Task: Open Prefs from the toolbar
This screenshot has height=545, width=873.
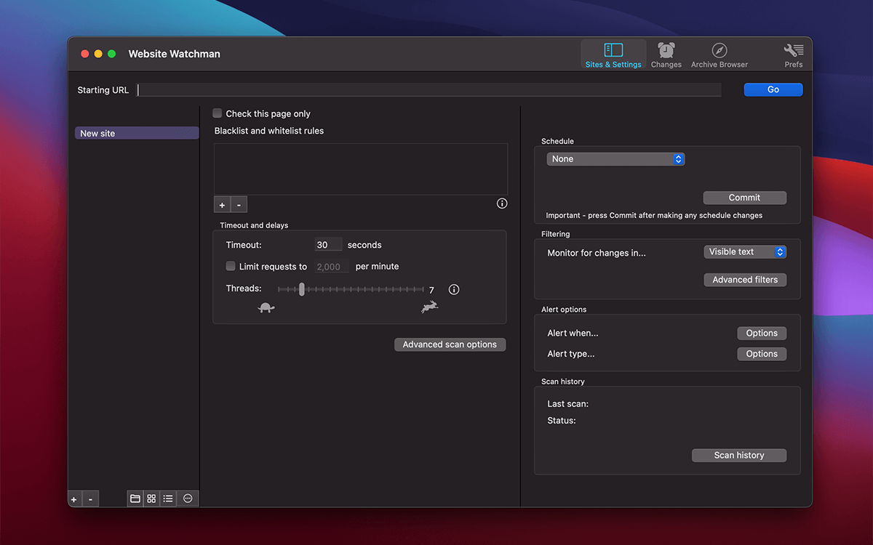Action: point(793,54)
